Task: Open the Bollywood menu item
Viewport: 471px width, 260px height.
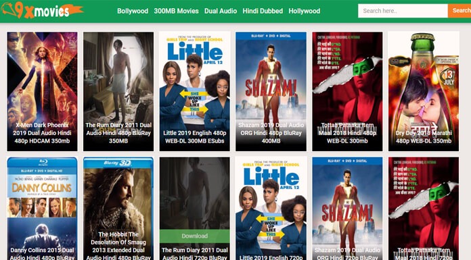Action: pyautogui.click(x=133, y=11)
